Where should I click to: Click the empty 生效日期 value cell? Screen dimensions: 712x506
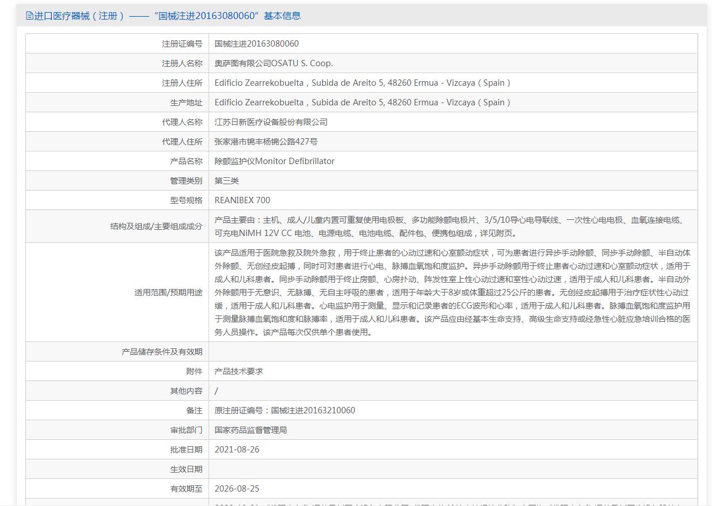click(452, 469)
